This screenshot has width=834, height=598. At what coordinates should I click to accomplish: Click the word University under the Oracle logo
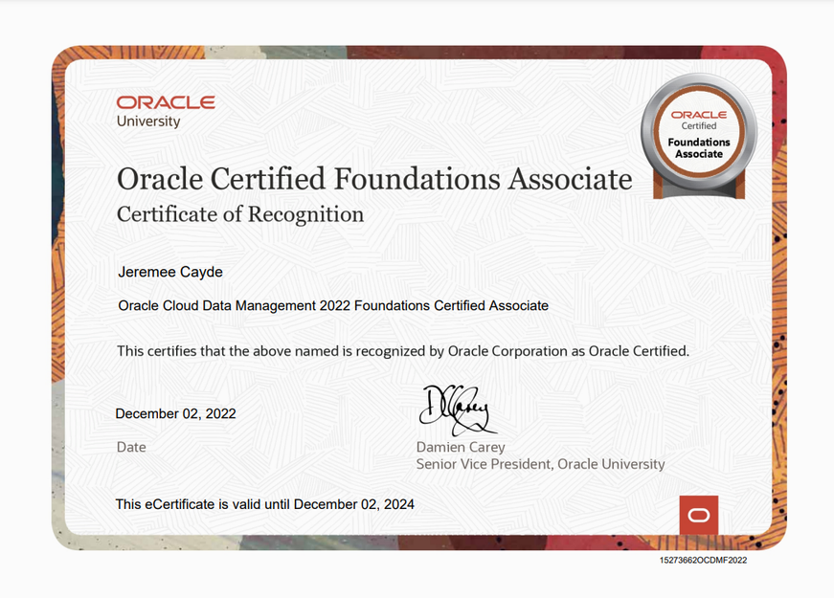pyautogui.click(x=147, y=122)
